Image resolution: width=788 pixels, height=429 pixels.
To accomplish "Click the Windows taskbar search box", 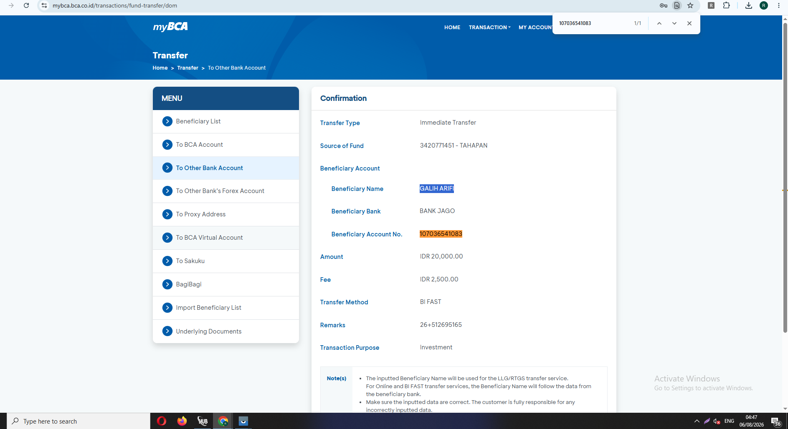I will (79, 421).
